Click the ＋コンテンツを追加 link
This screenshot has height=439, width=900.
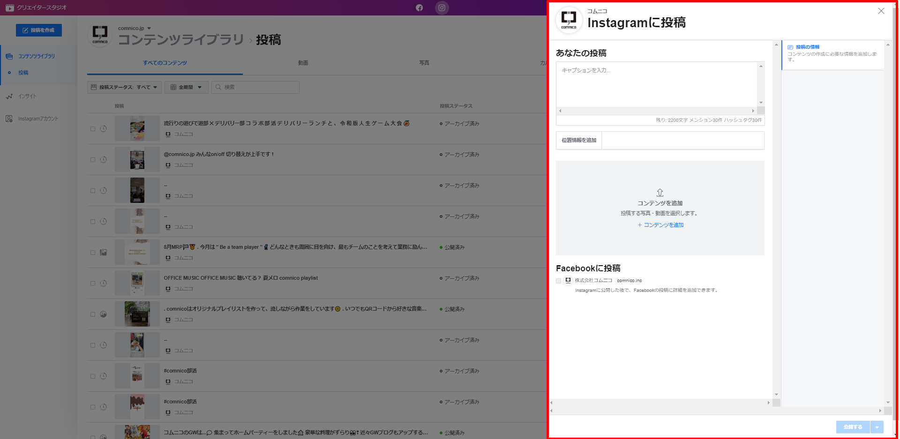pyautogui.click(x=660, y=225)
